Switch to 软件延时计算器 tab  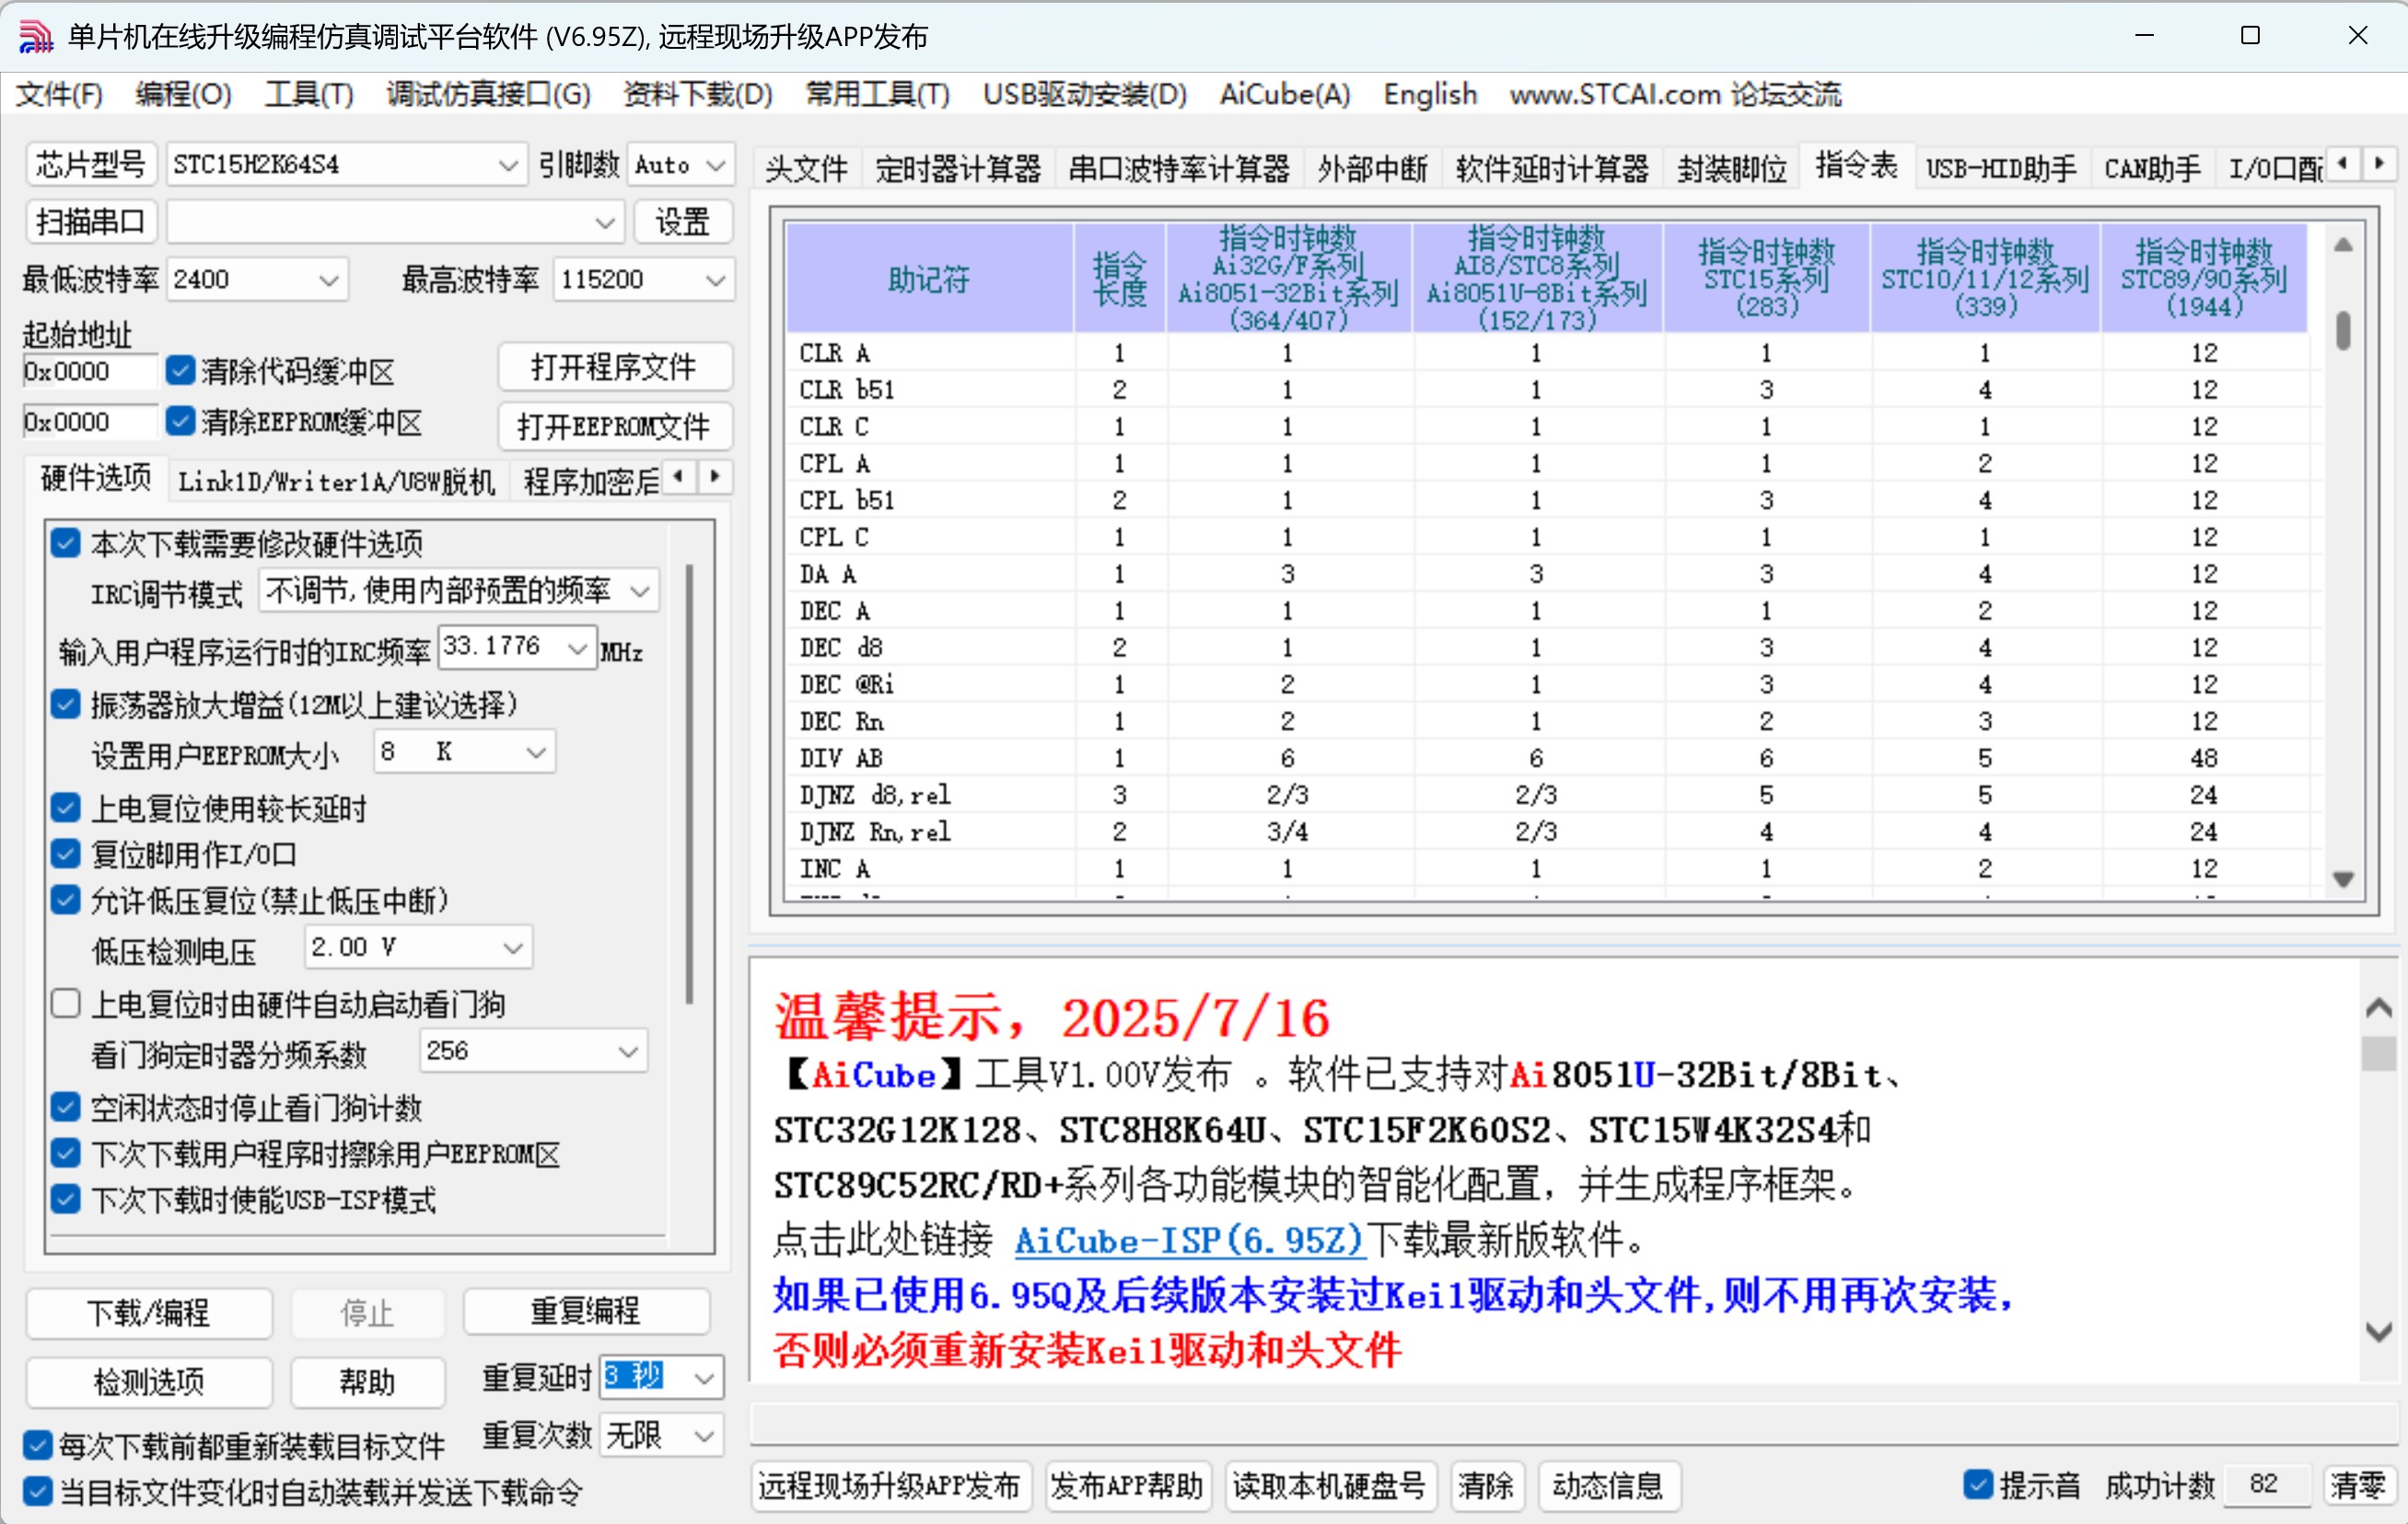pyautogui.click(x=1552, y=168)
